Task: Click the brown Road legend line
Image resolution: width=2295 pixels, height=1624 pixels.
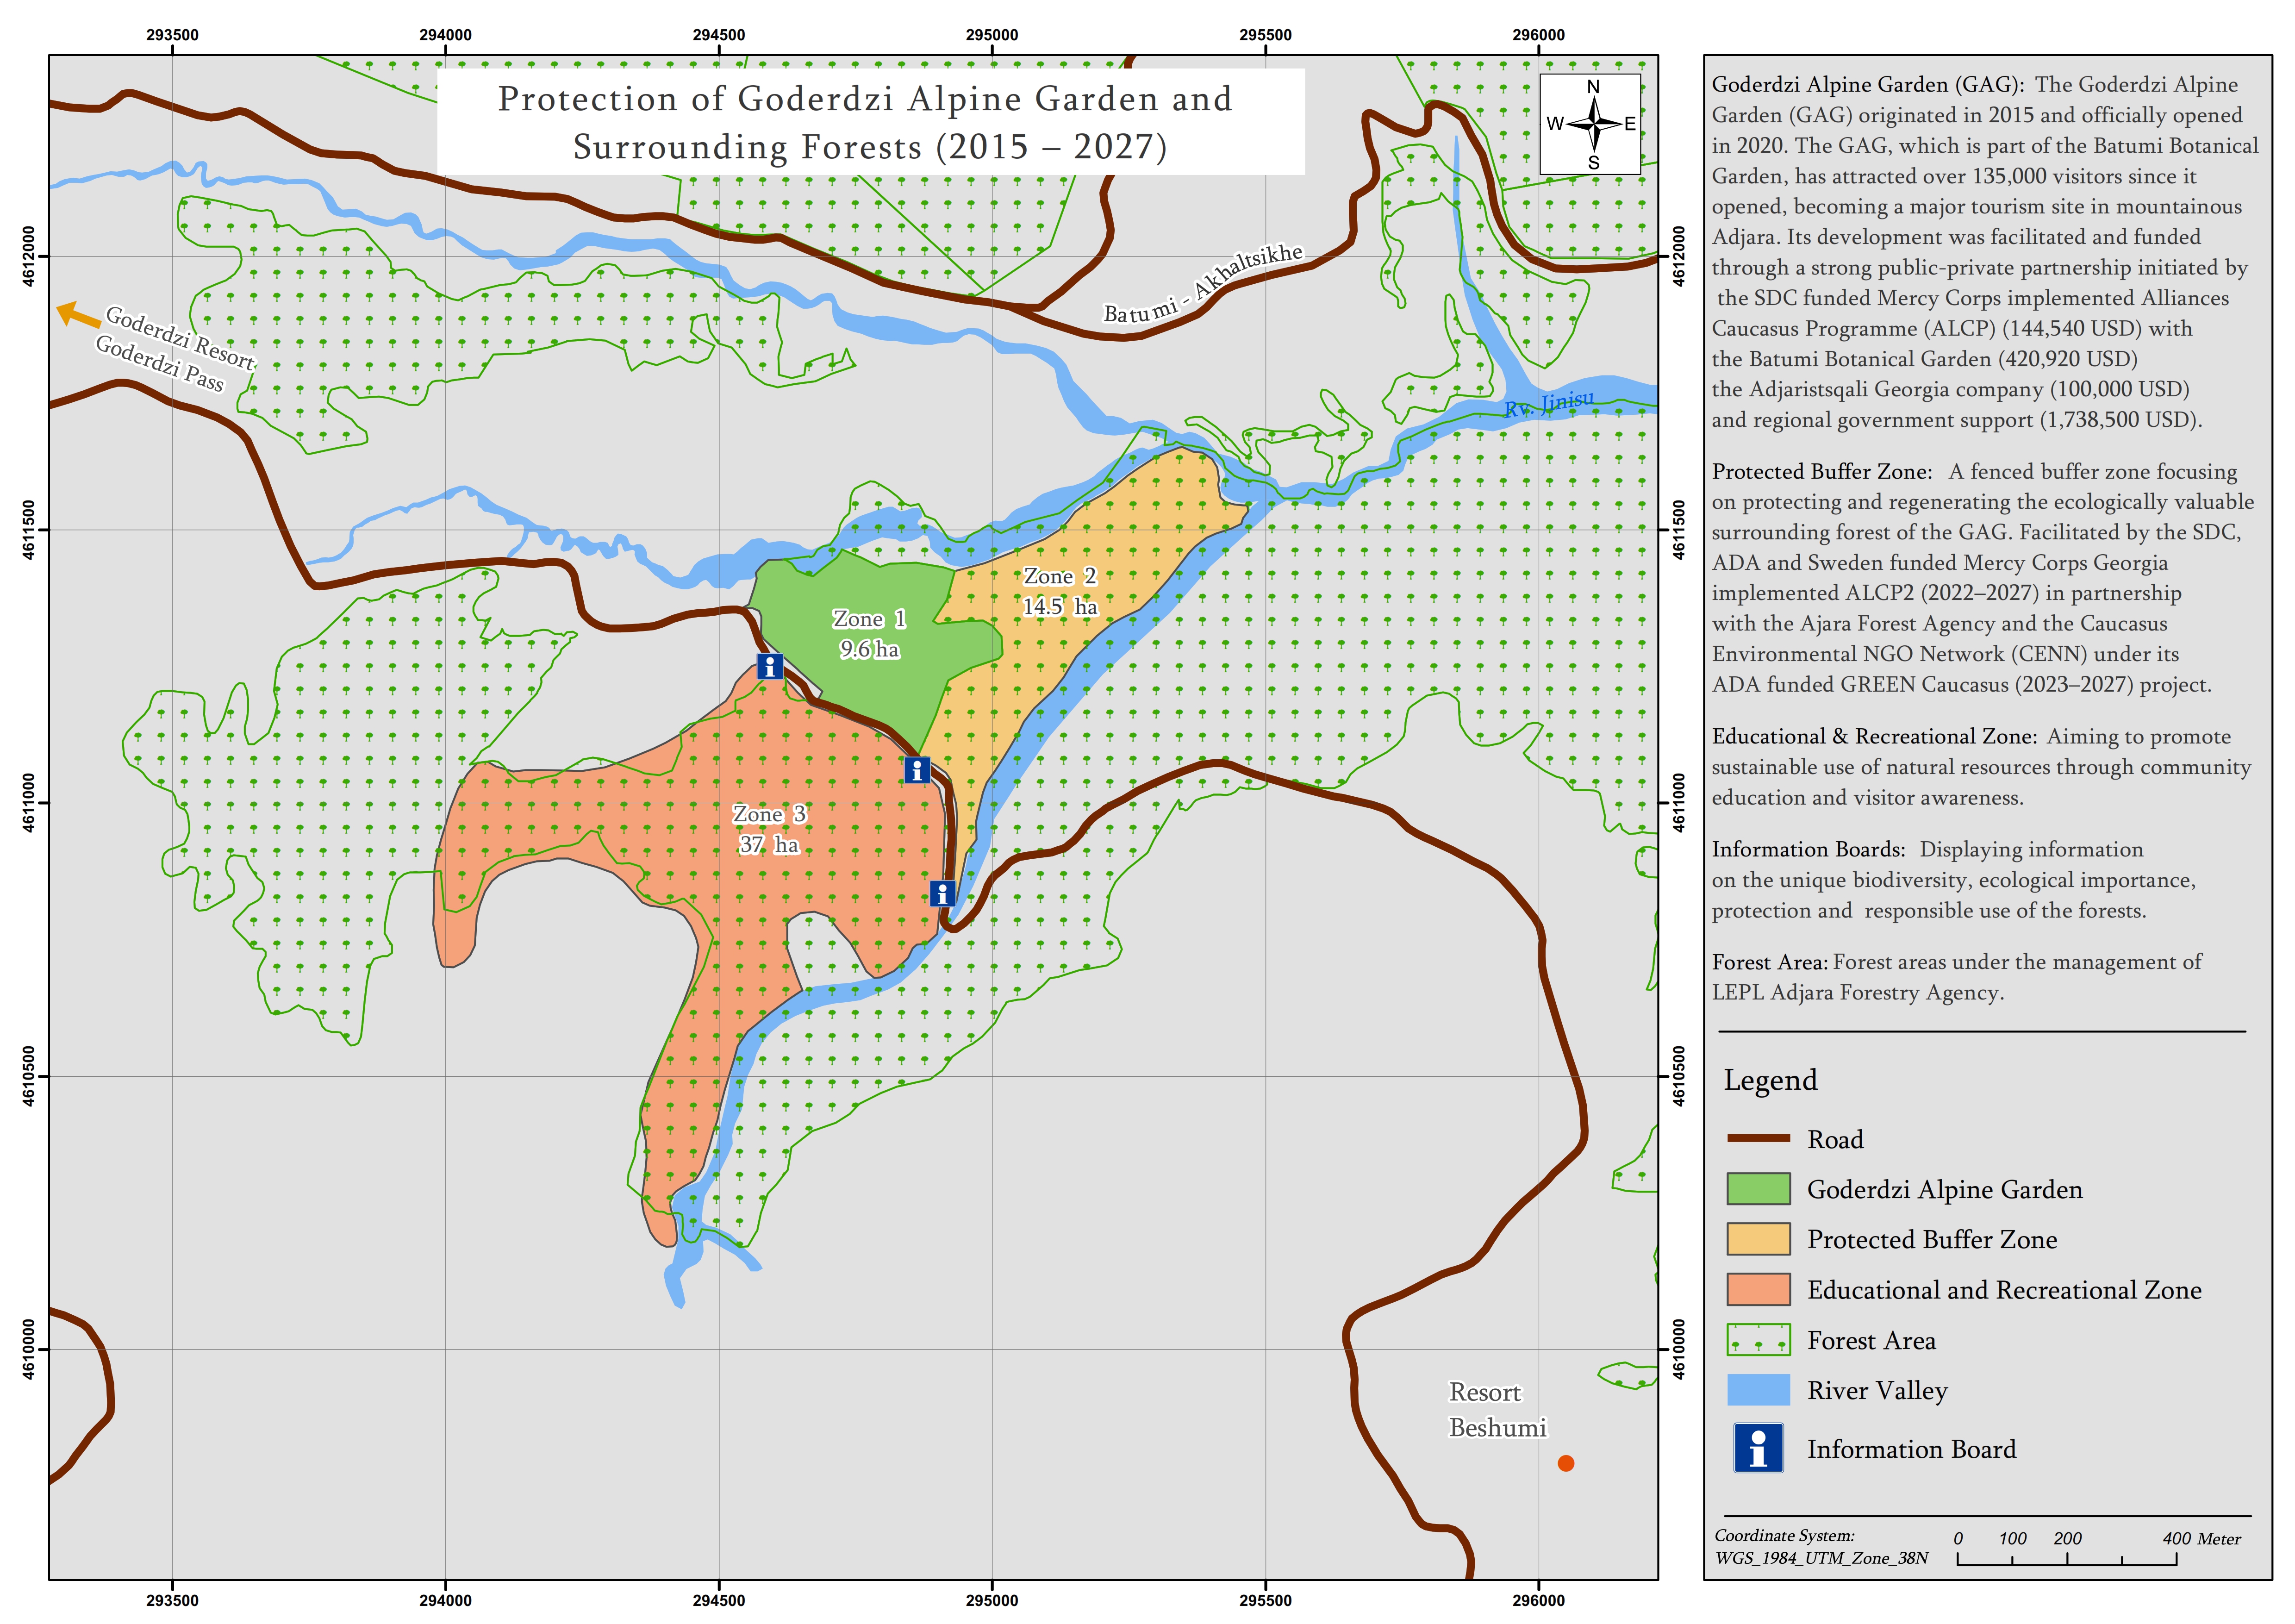Action: pyautogui.click(x=1758, y=1138)
